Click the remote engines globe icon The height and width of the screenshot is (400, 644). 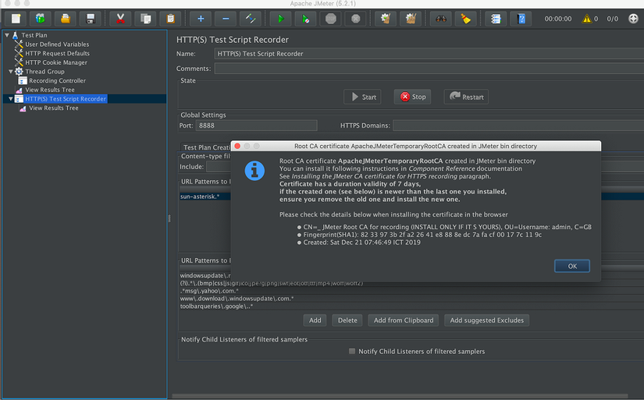pyautogui.click(x=633, y=19)
